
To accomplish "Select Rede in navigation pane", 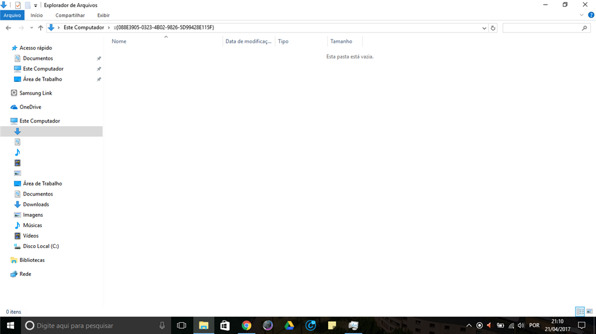I will pyautogui.click(x=25, y=274).
